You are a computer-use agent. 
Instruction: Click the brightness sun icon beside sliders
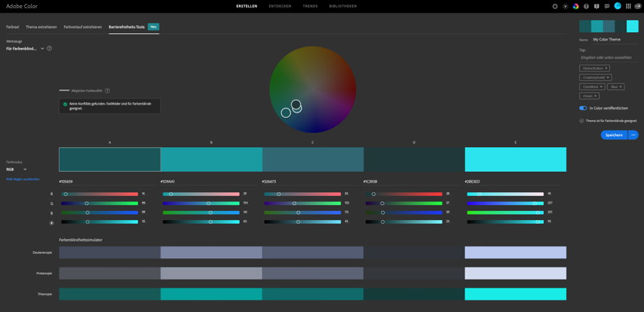pos(51,223)
